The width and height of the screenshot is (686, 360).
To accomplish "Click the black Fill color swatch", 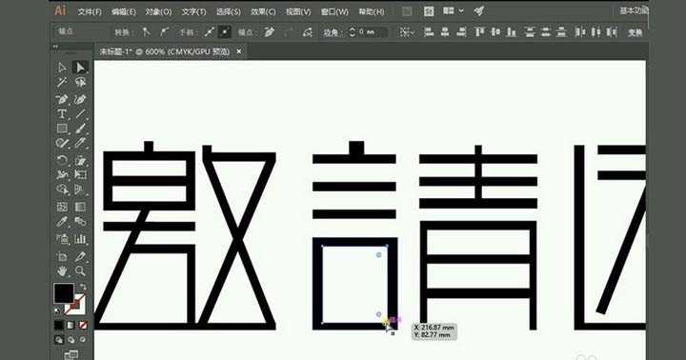I will 64,293.
